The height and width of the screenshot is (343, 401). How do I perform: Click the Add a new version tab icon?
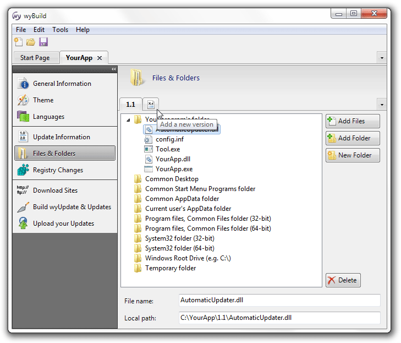click(151, 105)
